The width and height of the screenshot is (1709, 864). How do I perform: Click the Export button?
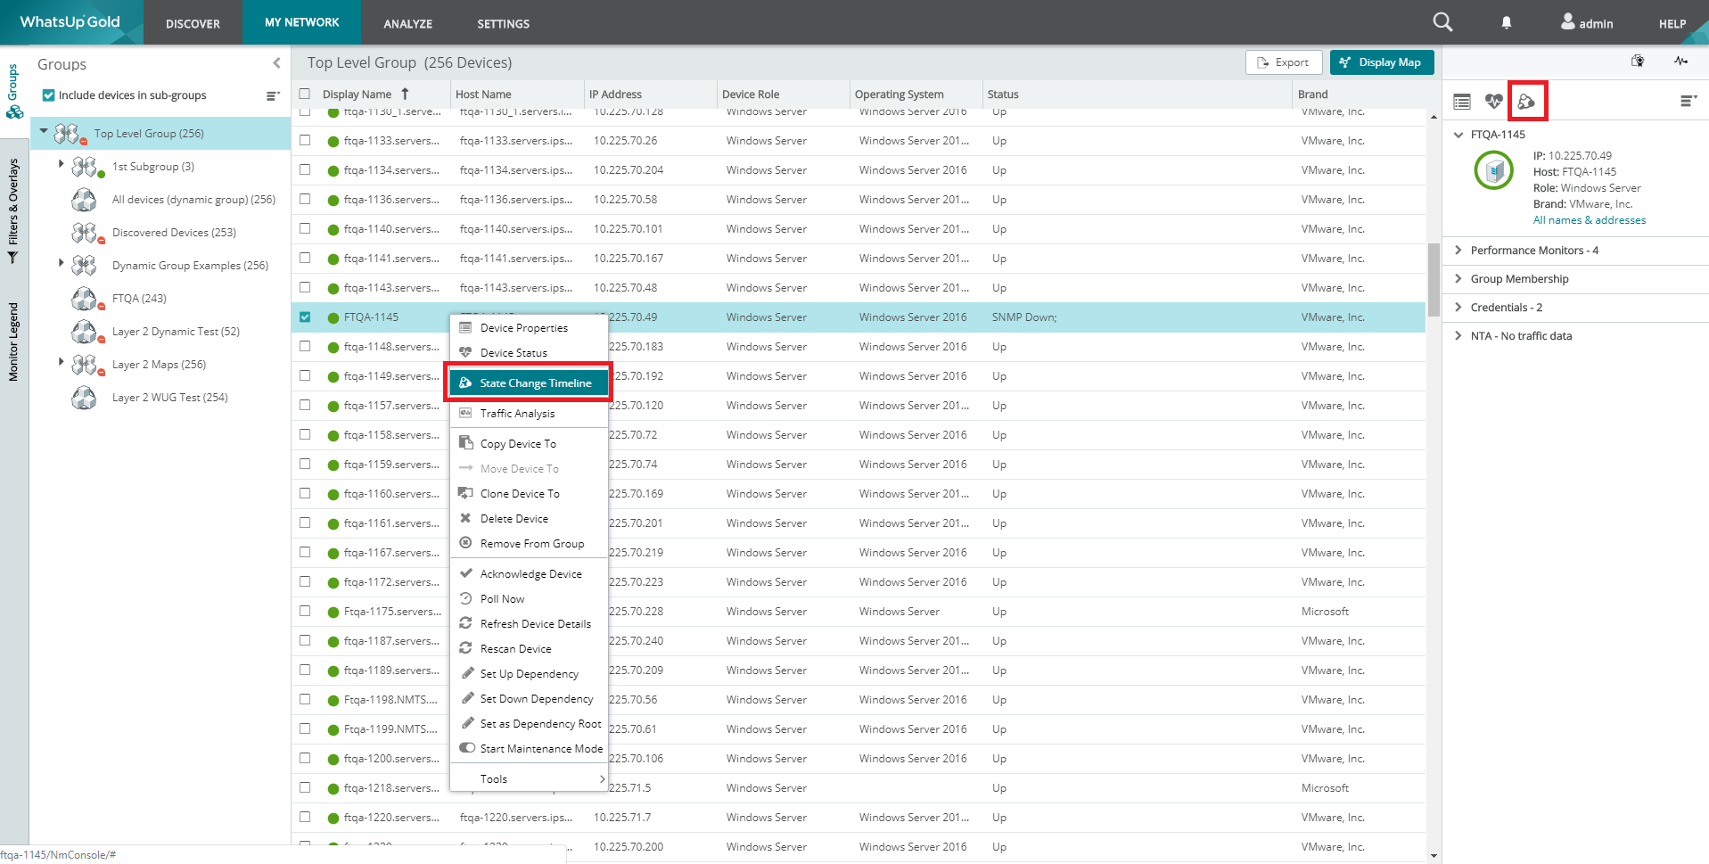click(1283, 62)
